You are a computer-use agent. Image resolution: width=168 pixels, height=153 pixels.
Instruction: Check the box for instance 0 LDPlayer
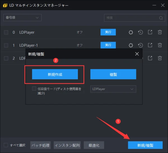tap(6, 32)
